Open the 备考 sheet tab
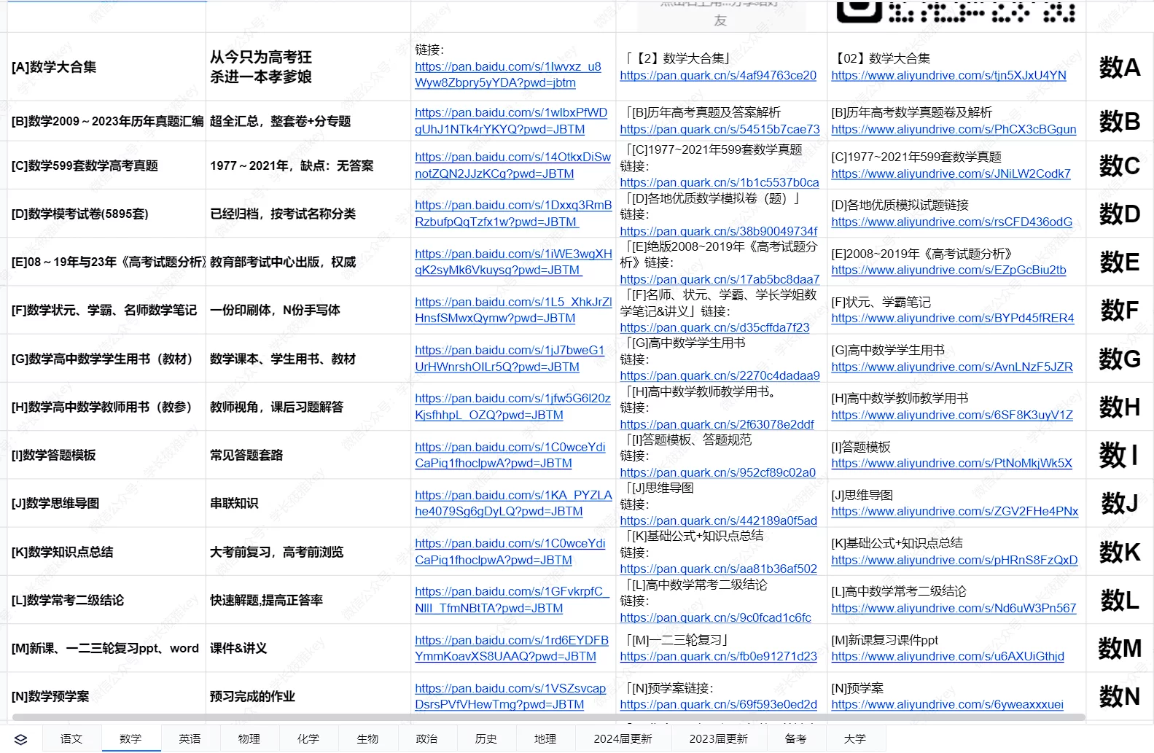Image resolution: width=1154 pixels, height=753 pixels. [x=795, y=739]
